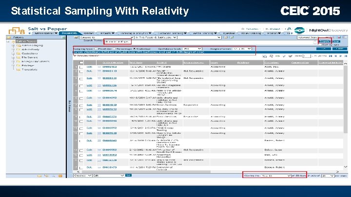
Task: Go to the next results page
Action: 340,56
